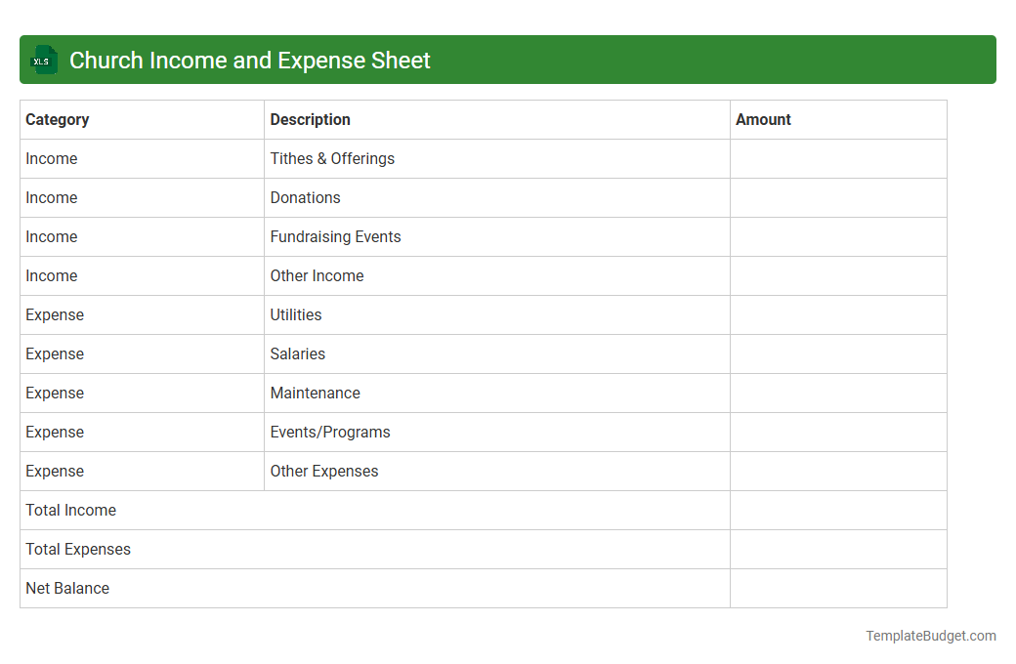The width and height of the screenshot is (1016, 664).
Task: Click the Description column header
Action: pos(310,119)
